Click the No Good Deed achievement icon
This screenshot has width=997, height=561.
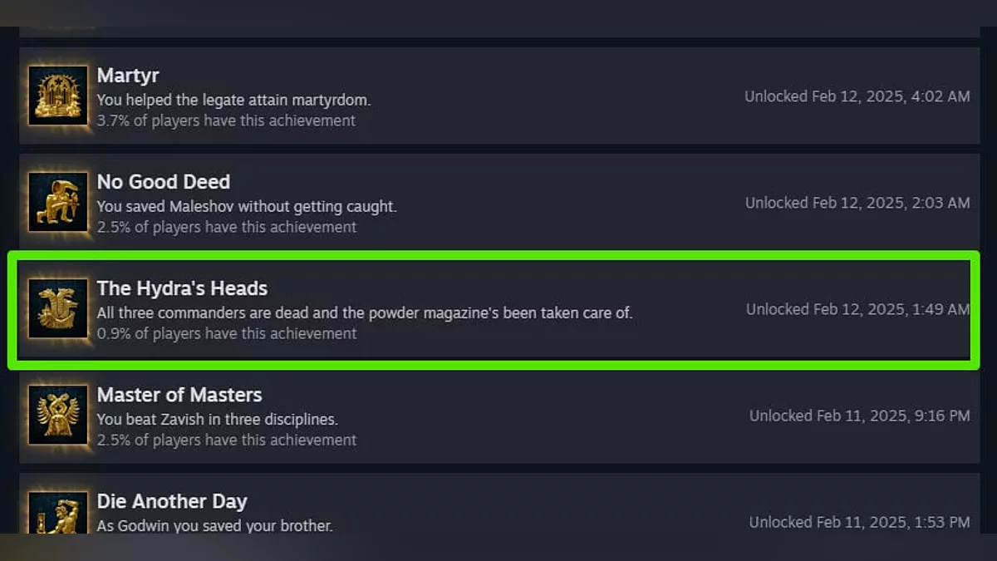58,202
